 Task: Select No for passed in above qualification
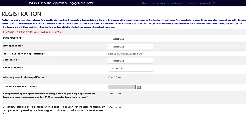(x=117, y=77)
